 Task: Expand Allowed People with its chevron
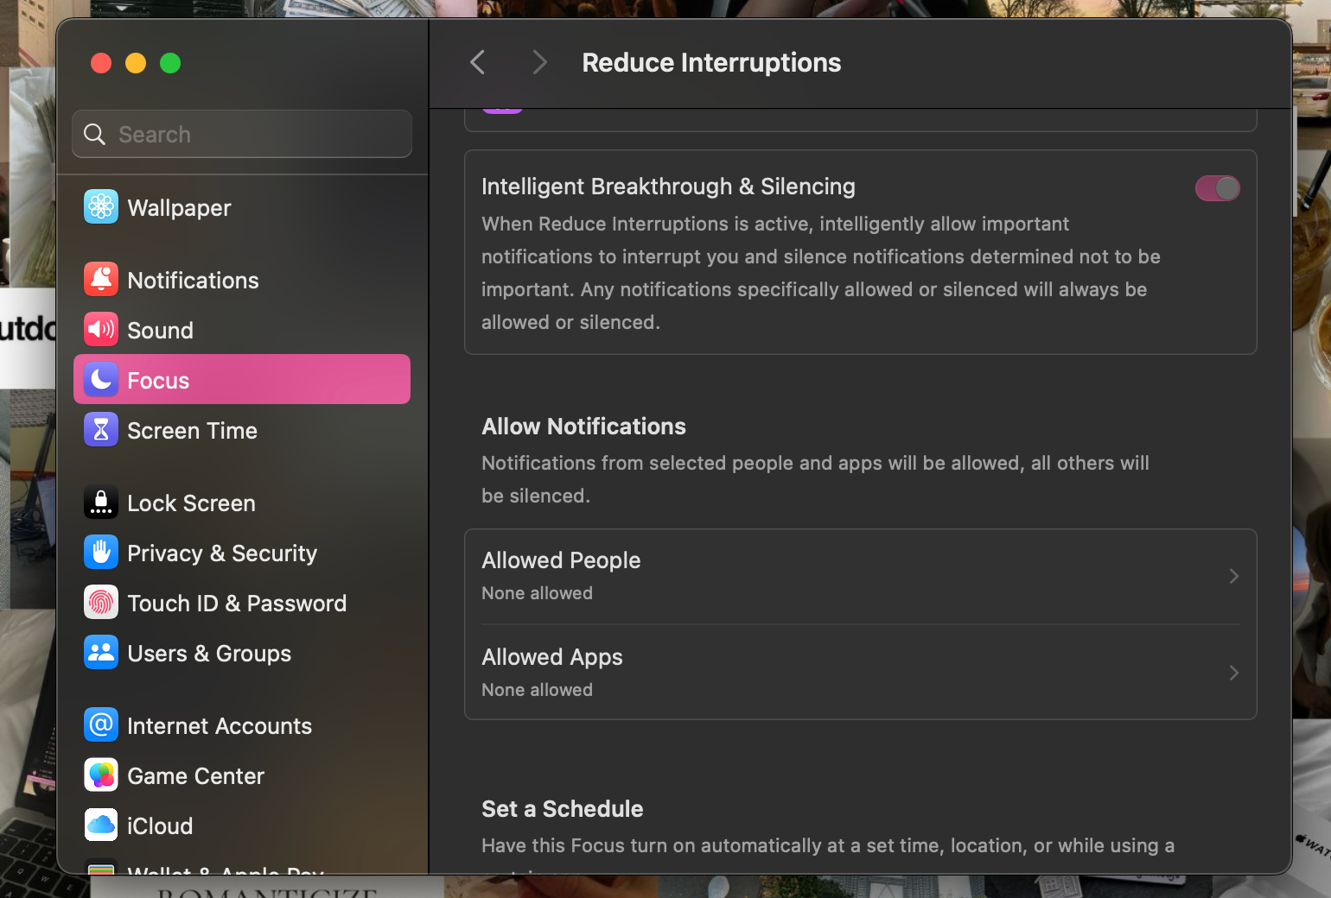(1234, 576)
